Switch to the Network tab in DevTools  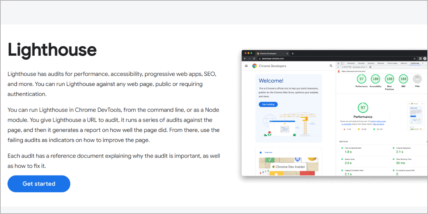point(381,63)
